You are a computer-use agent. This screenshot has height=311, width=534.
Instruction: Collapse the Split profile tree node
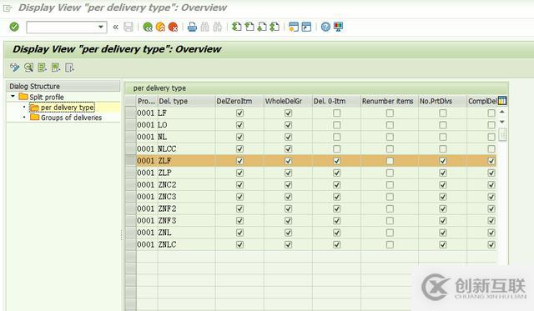[x=13, y=97]
